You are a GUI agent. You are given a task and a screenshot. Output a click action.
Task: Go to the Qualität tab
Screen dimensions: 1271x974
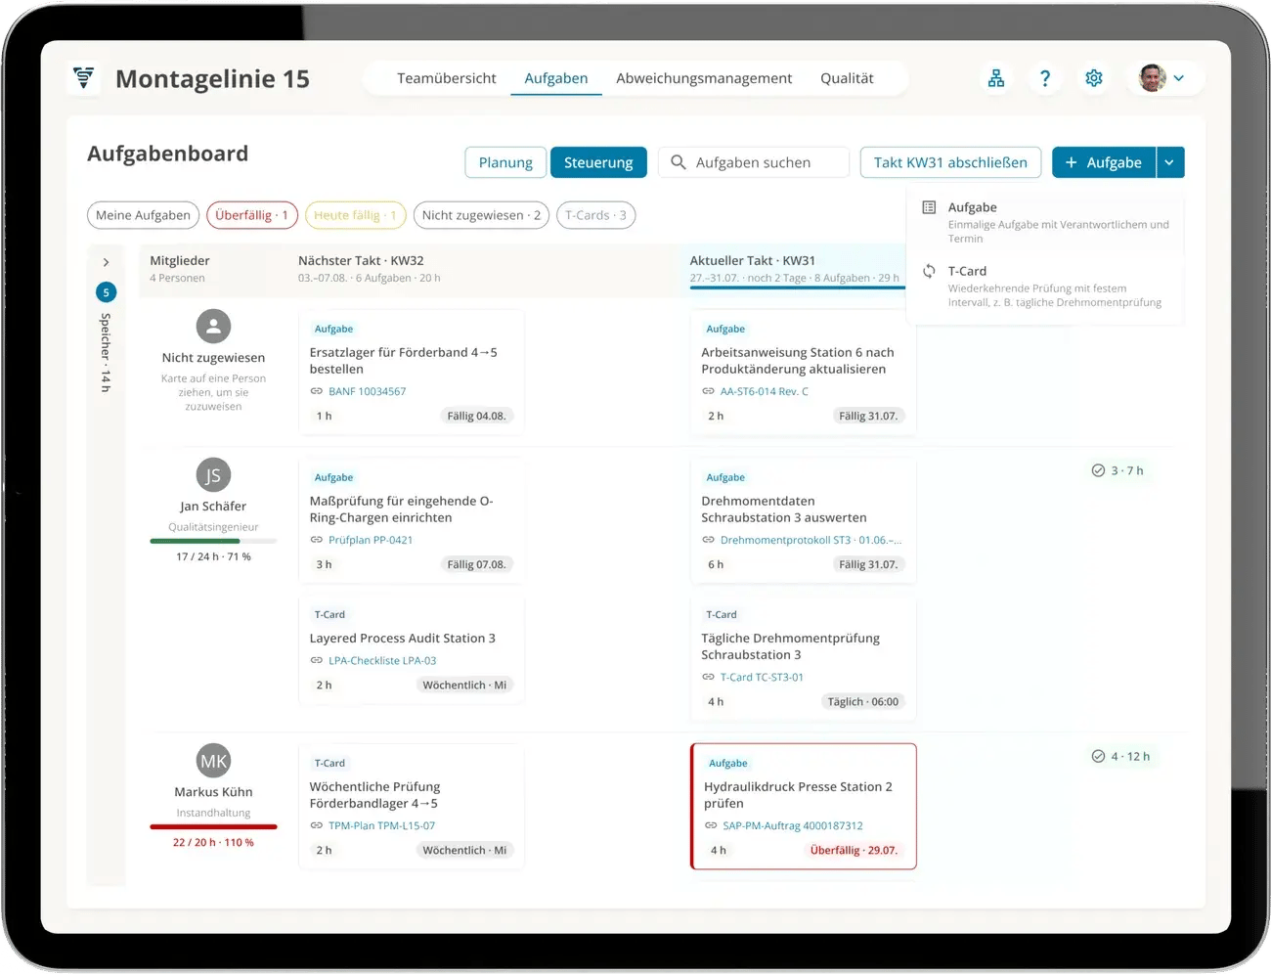(x=847, y=78)
